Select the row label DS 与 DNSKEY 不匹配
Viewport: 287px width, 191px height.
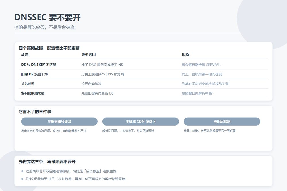pos(38,65)
